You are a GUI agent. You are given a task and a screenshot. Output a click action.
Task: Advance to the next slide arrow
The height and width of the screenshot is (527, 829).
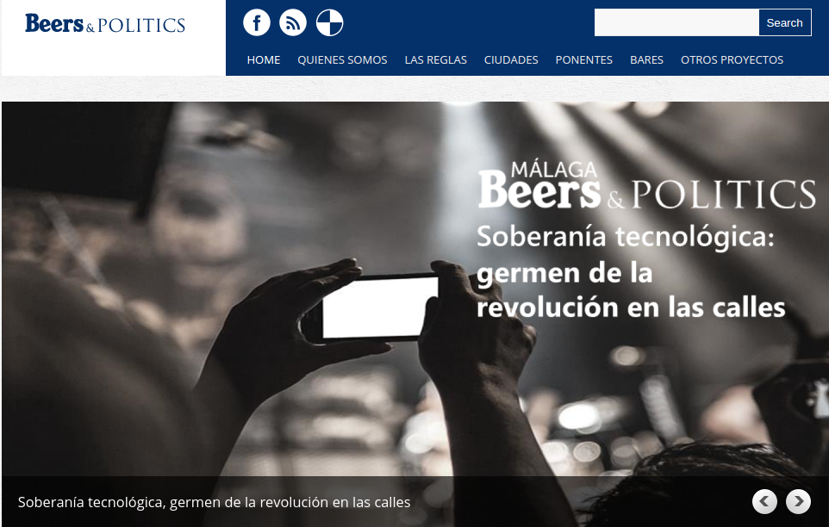(798, 501)
